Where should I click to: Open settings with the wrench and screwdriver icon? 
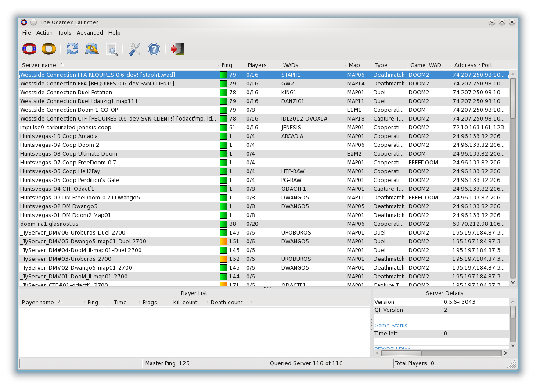pos(135,49)
